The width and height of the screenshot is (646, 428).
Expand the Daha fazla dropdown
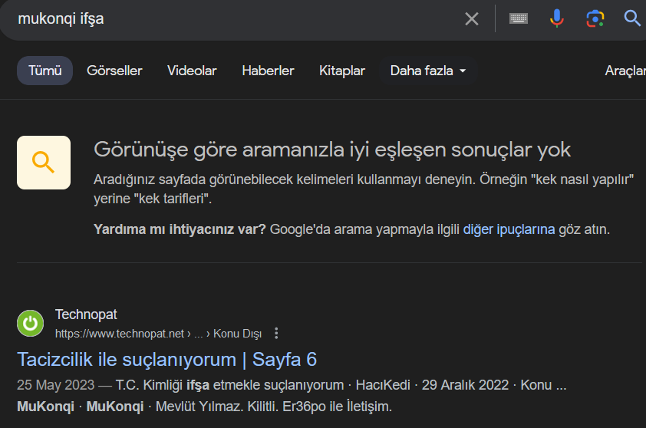[428, 71]
